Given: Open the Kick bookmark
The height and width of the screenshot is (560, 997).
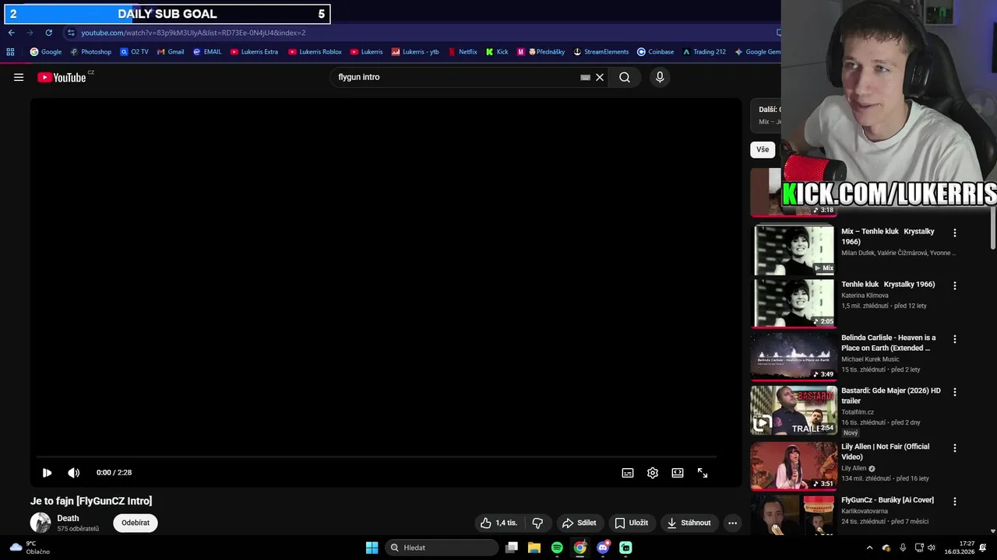Looking at the screenshot, I should [497, 52].
